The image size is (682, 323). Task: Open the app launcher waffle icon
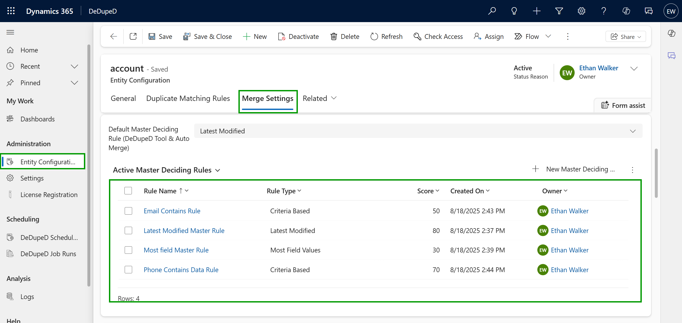coord(11,11)
